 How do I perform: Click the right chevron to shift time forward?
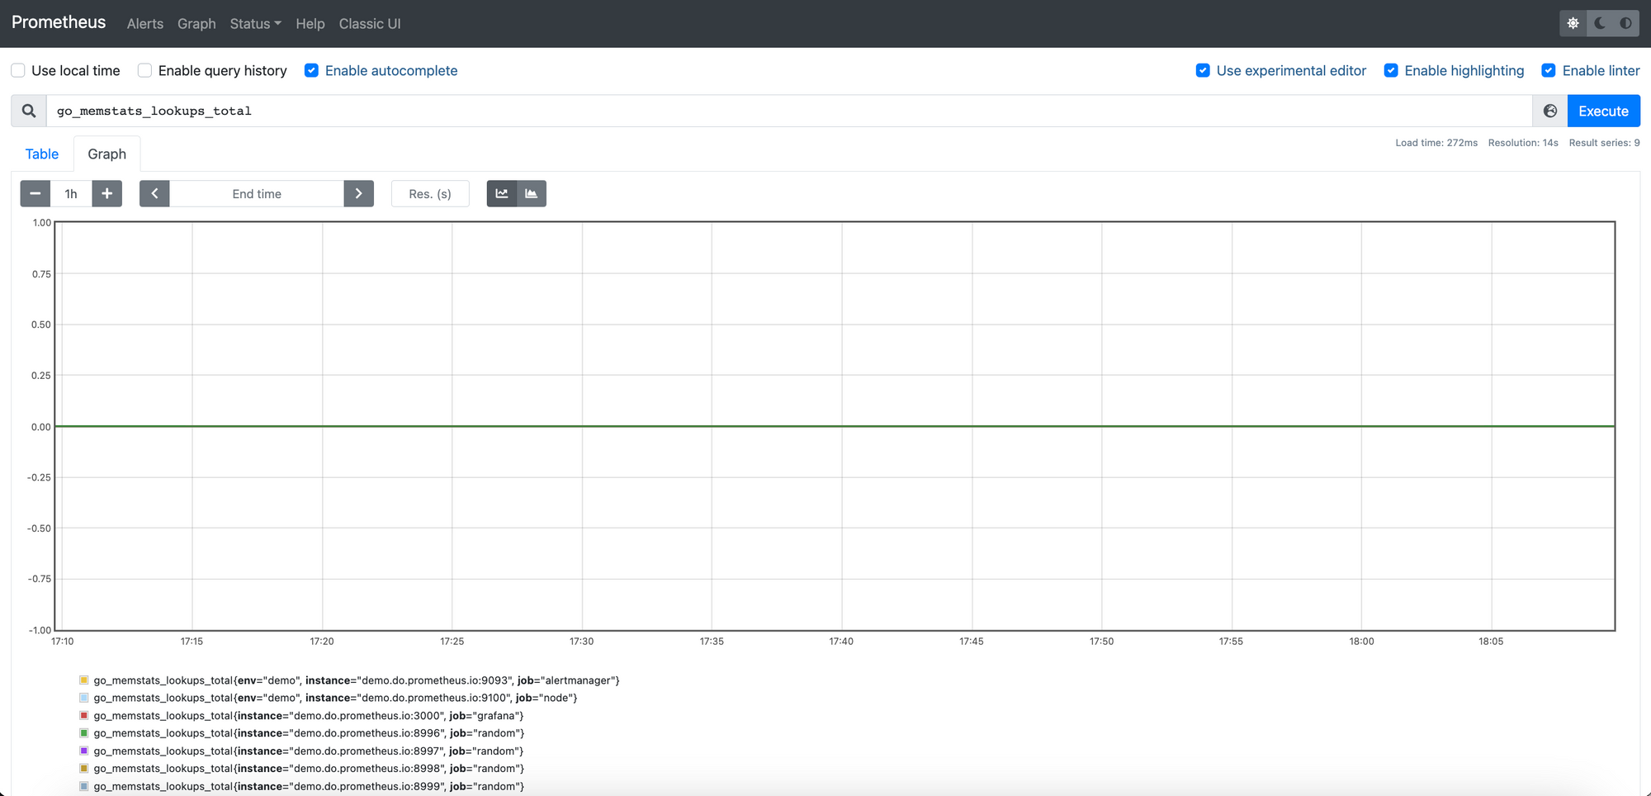[358, 193]
